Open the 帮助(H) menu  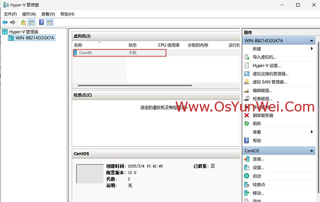(x=67, y=14)
